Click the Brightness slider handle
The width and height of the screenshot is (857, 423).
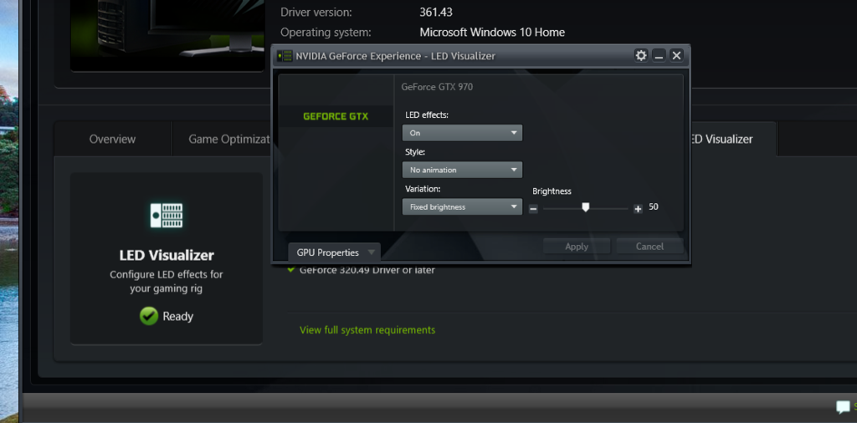click(x=585, y=206)
